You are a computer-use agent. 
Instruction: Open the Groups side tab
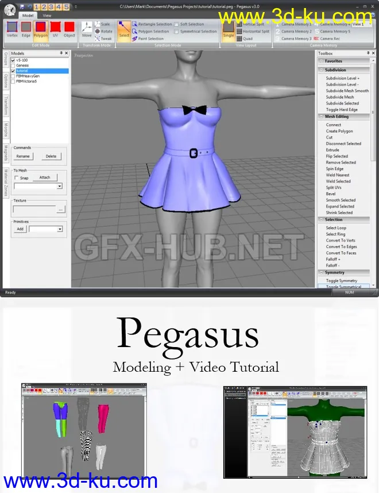(6, 59)
